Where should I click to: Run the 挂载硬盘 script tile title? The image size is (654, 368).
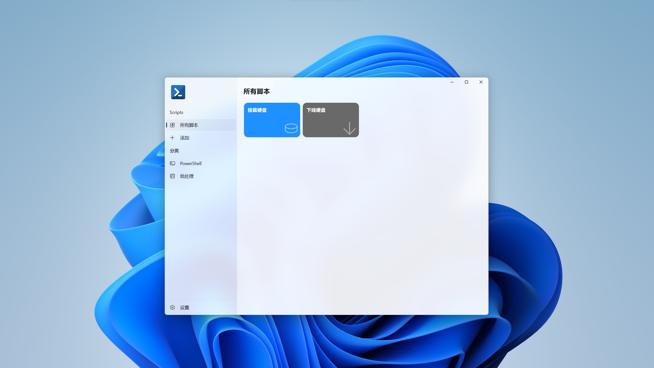[257, 110]
